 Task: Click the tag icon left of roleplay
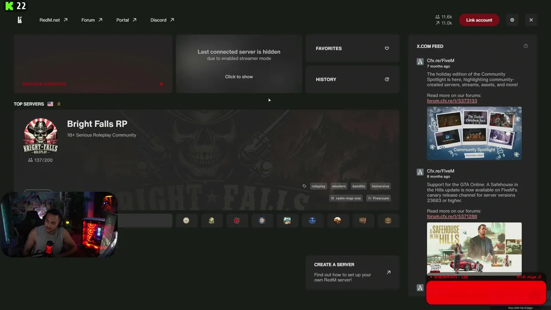pos(304,186)
